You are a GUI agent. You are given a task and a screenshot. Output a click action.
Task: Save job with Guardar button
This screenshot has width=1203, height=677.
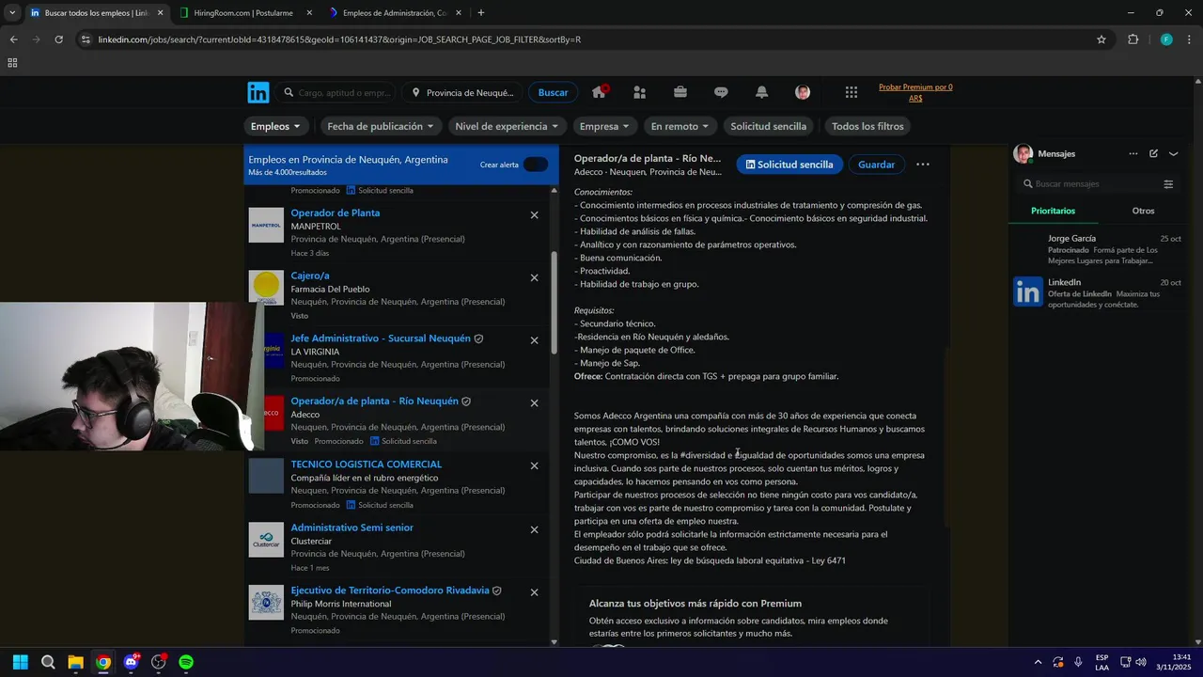click(x=876, y=165)
